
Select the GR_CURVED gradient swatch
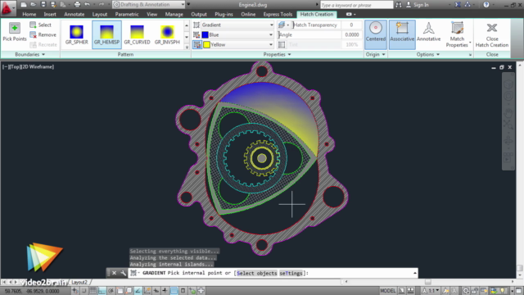[137, 34]
